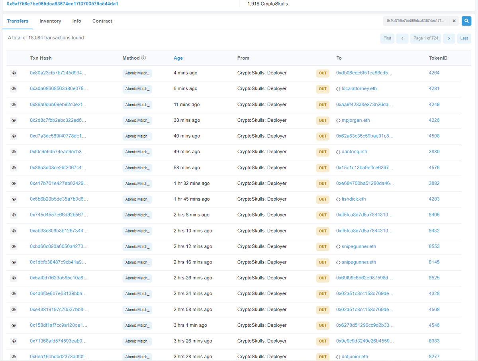Open dantonq.eth recipient link
The image size is (478, 361).
[355, 152]
